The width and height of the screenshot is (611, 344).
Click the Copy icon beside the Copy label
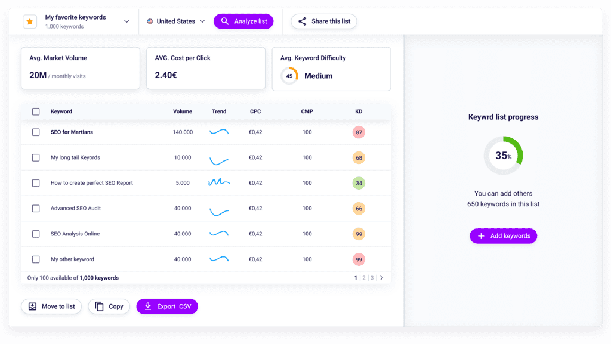[98, 306]
